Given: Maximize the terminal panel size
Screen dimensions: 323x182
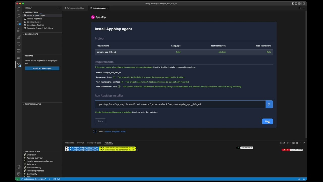Looking at the screenshot, I should 301,143.
